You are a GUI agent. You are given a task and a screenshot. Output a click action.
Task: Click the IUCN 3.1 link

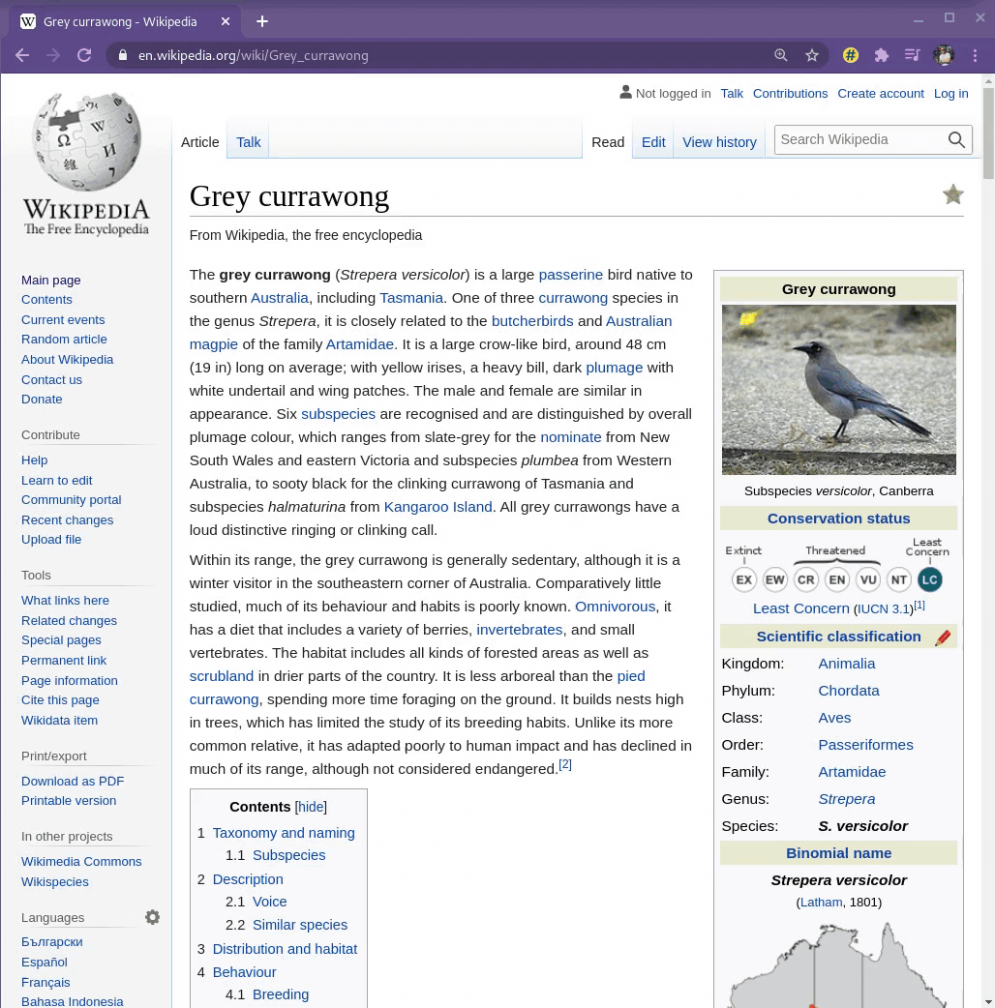point(884,608)
